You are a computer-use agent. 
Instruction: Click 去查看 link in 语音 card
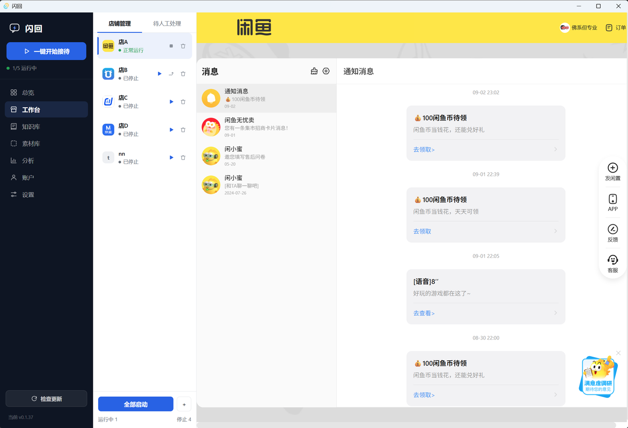(424, 313)
